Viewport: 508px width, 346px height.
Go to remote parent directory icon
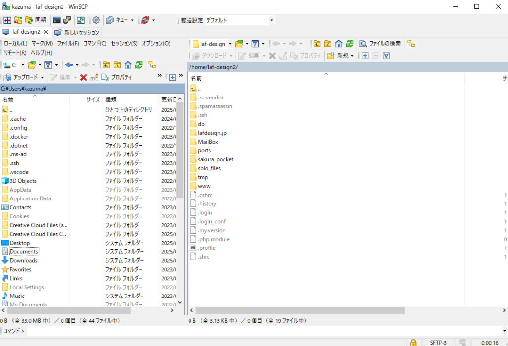317,44
